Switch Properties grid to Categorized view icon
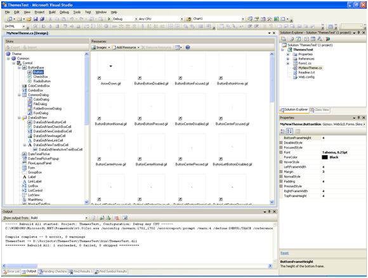The height and width of the screenshot is (278, 368). pos(283,131)
